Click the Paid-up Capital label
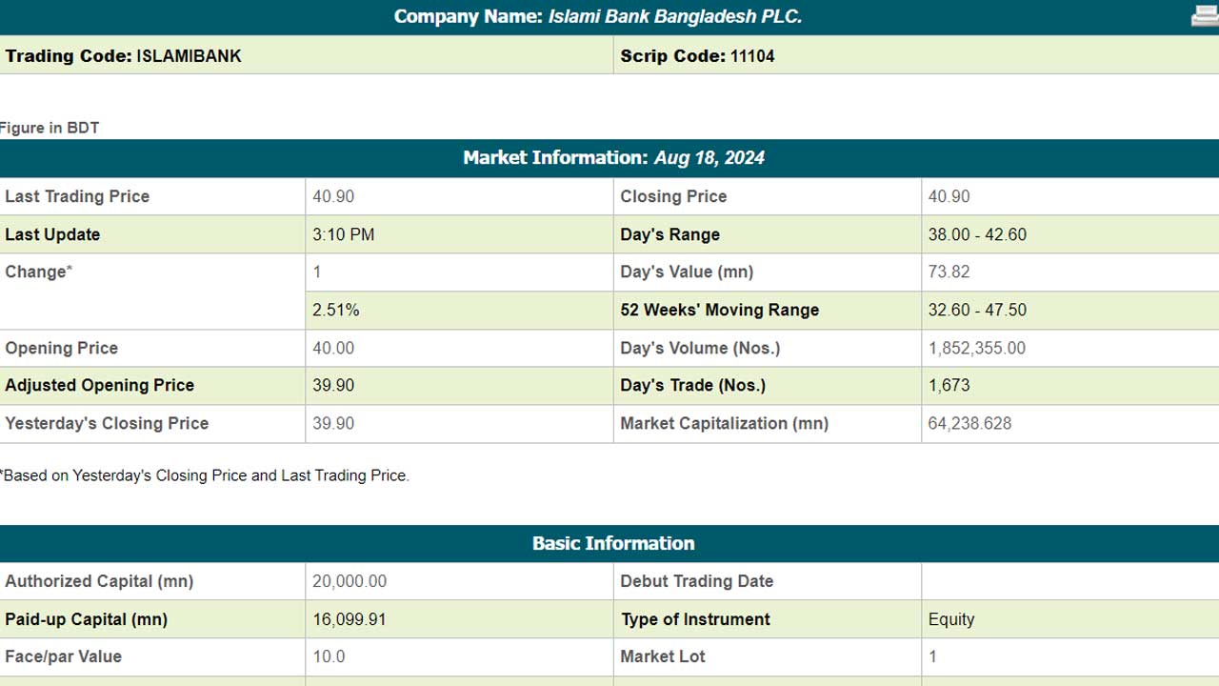1219x686 pixels. click(x=87, y=619)
